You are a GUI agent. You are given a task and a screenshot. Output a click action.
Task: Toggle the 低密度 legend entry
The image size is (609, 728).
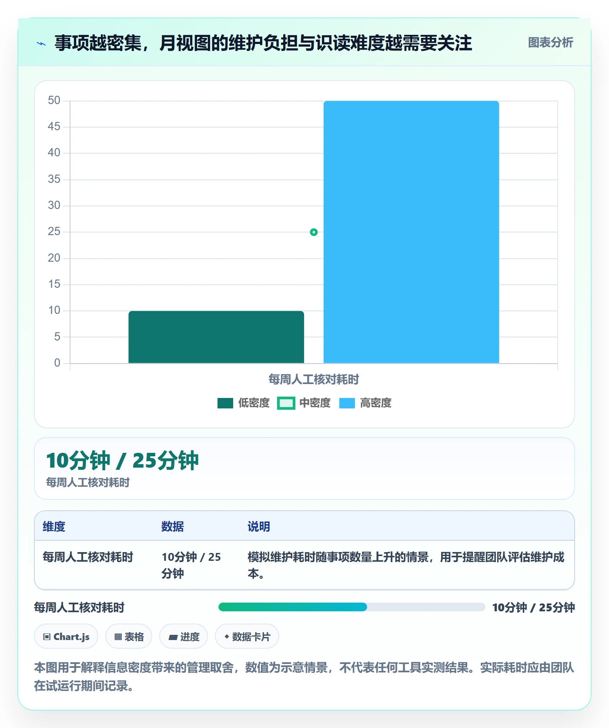(244, 403)
